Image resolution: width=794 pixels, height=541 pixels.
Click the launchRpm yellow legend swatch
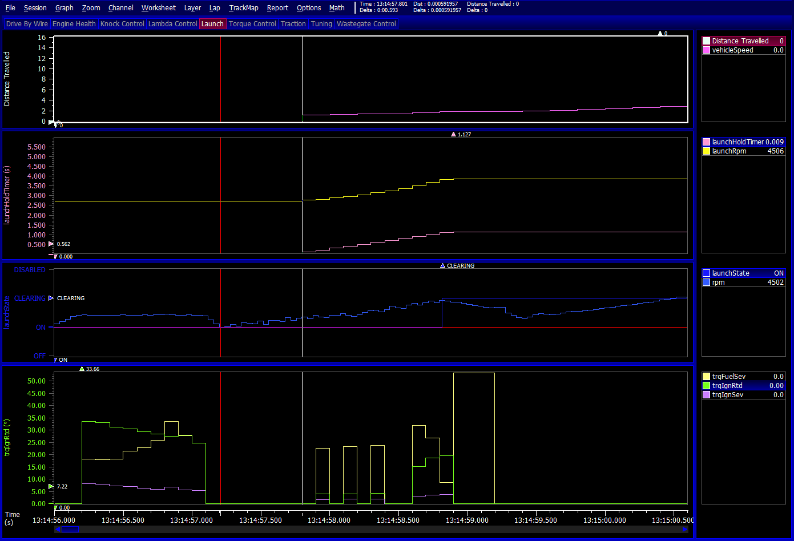pyautogui.click(x=706, y=151)
